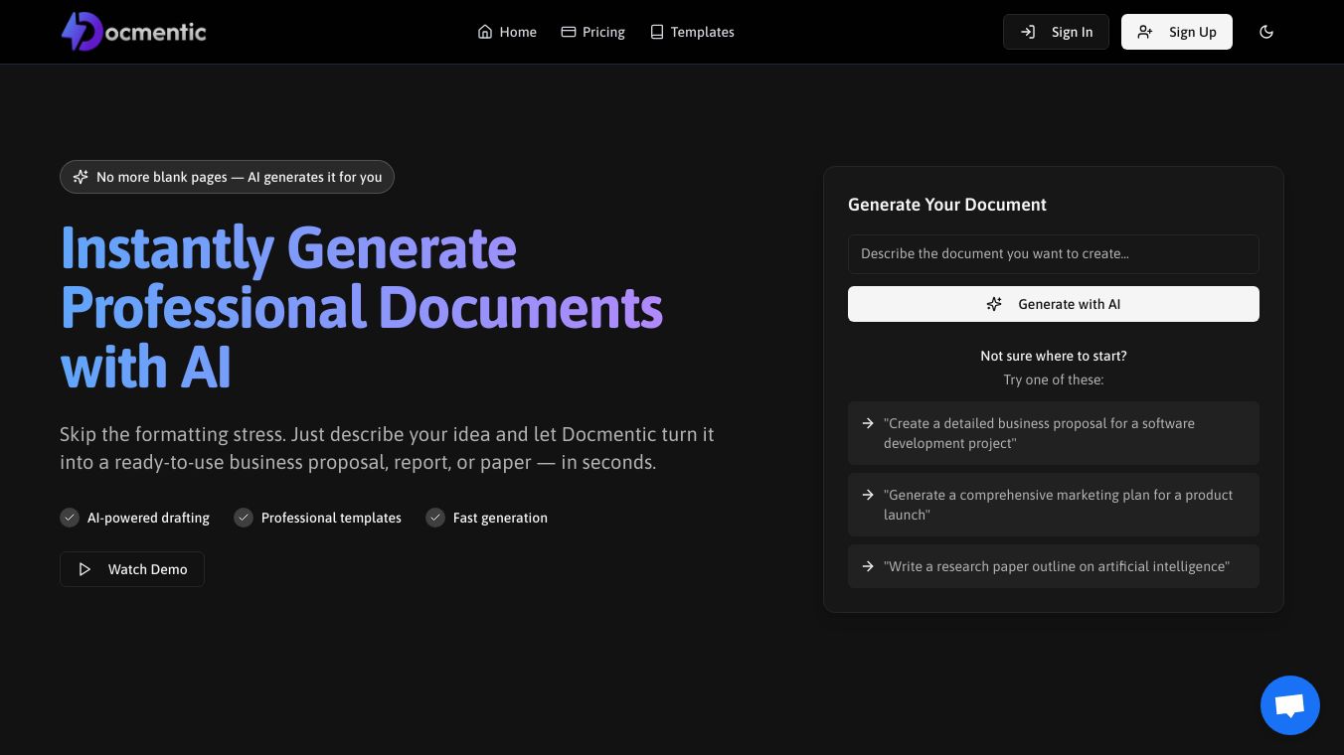Click the AI-powered drafting checkmark icon
The image size is (1344, 755).
[x=70, y=518]
